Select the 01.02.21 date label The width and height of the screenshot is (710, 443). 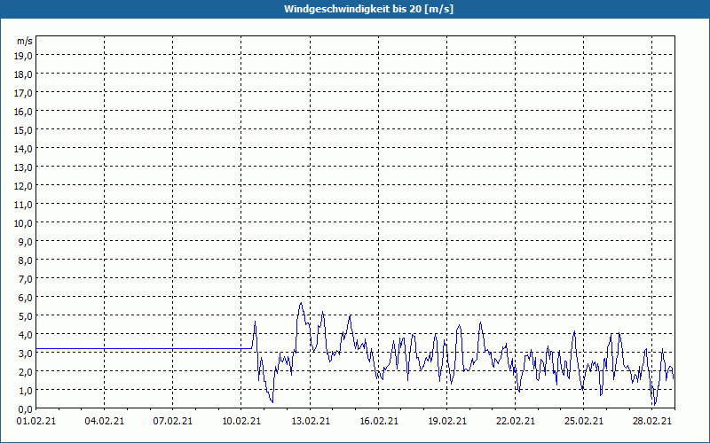(x=35, y=422)
